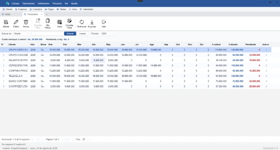Open Mis Filtros bookmark icon

click(47, 21)
